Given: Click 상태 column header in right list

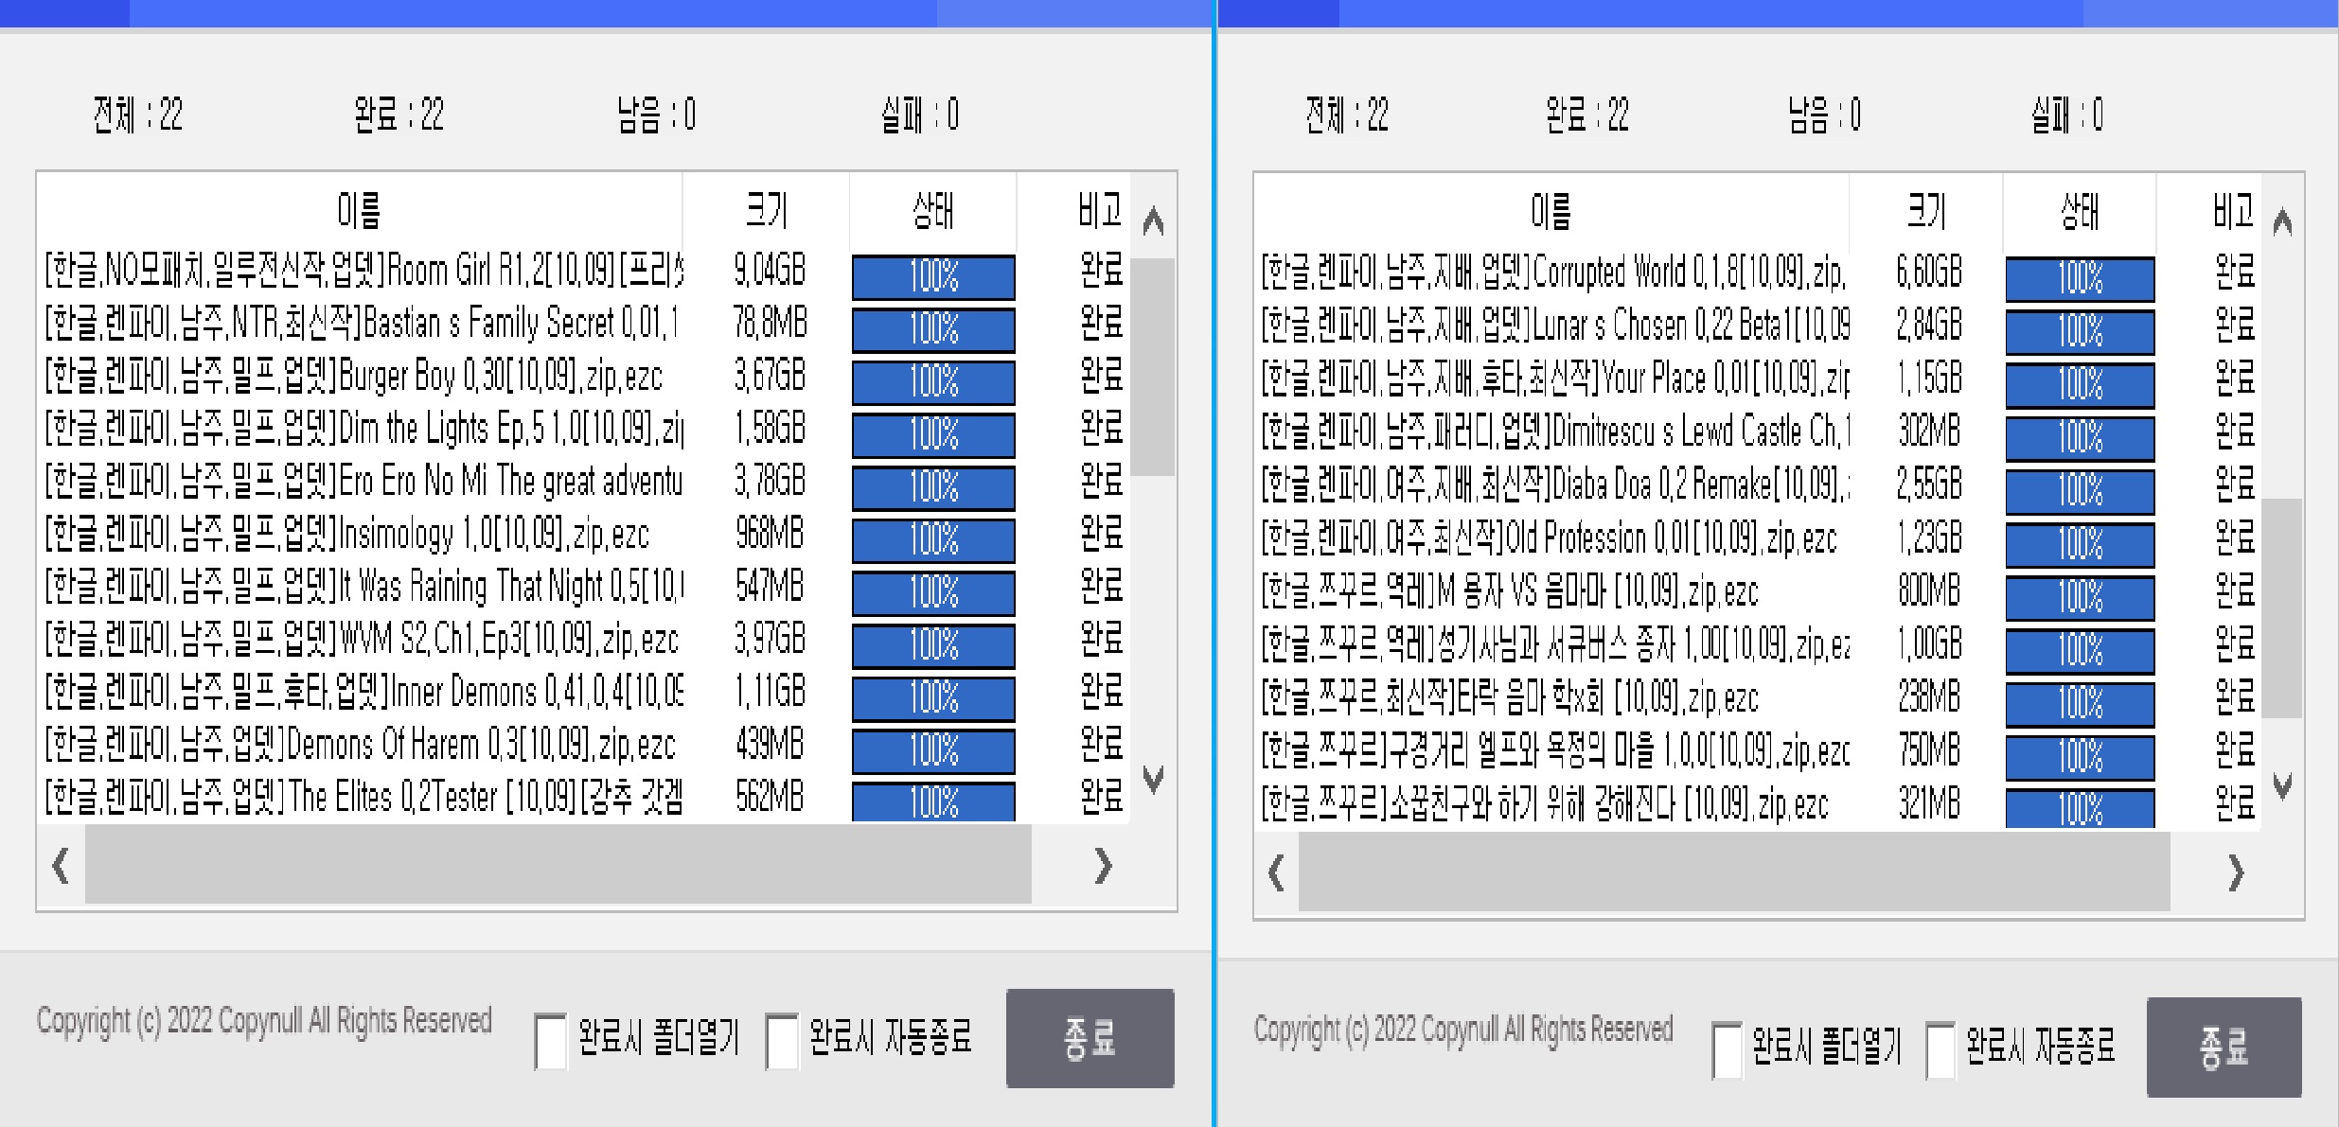Looking at the screenshot, I should coord(2079,211).
